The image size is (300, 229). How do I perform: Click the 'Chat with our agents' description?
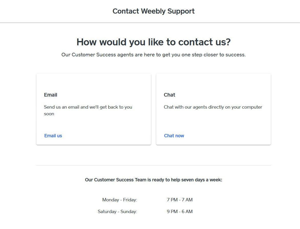[x=213, y=107]
